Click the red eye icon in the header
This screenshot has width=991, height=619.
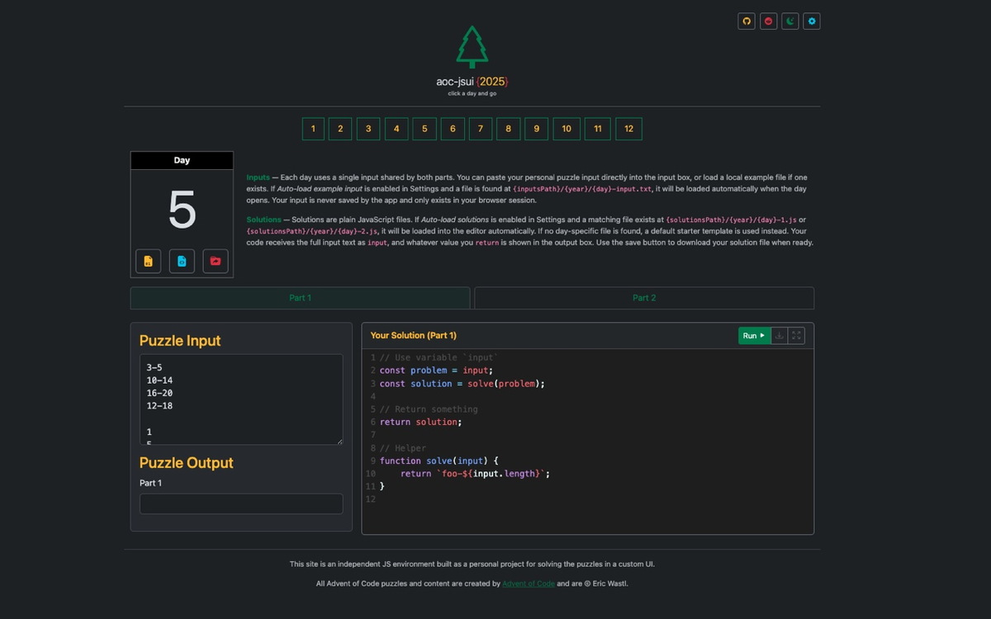(767, 21)
